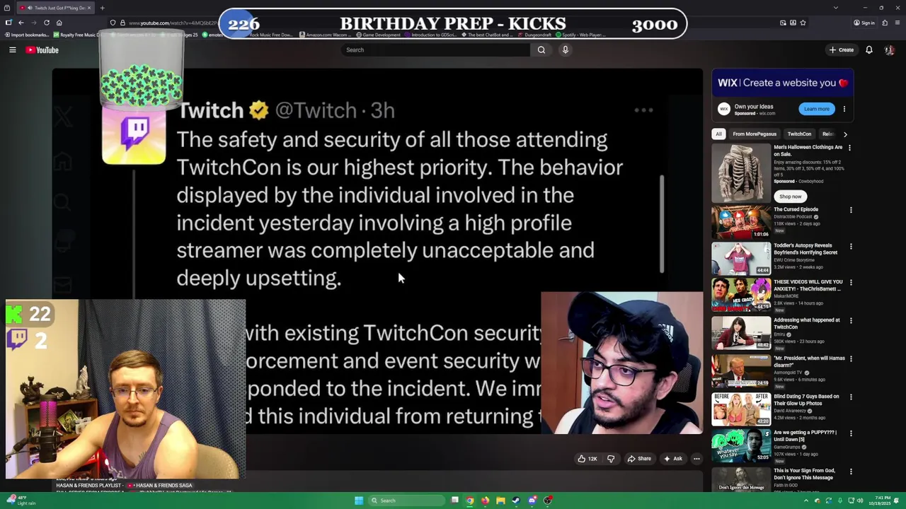The image size is (906, 509).
Task: Open the video's more actions ellipsis
Action: [696, 459]
